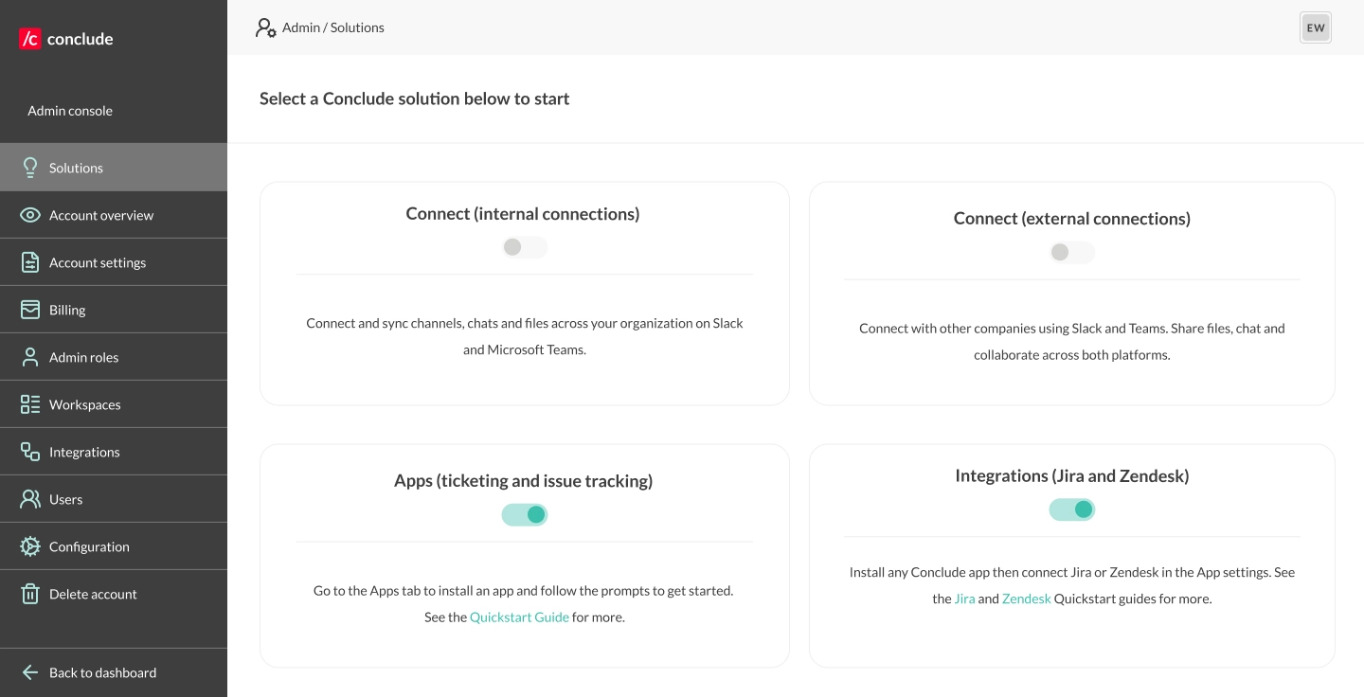Click the Conclude logo icon

27,38
